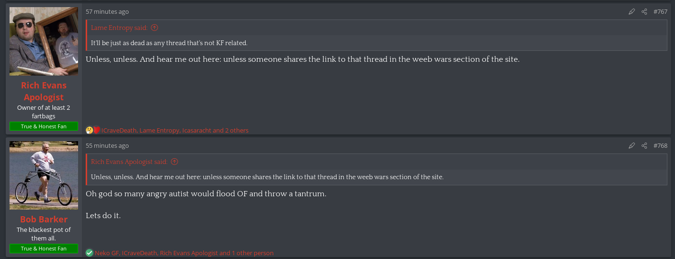Click 'Lame Entropy said:' quote header
Image resolution: width=675 pixels, height=259 pixels.
pyautogui.click(x=119, y=28)
